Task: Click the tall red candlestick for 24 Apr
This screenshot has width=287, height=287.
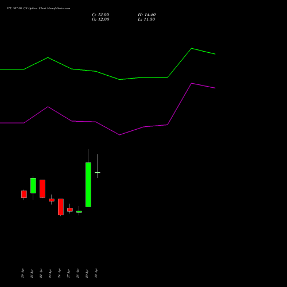Action: point(61,207)
